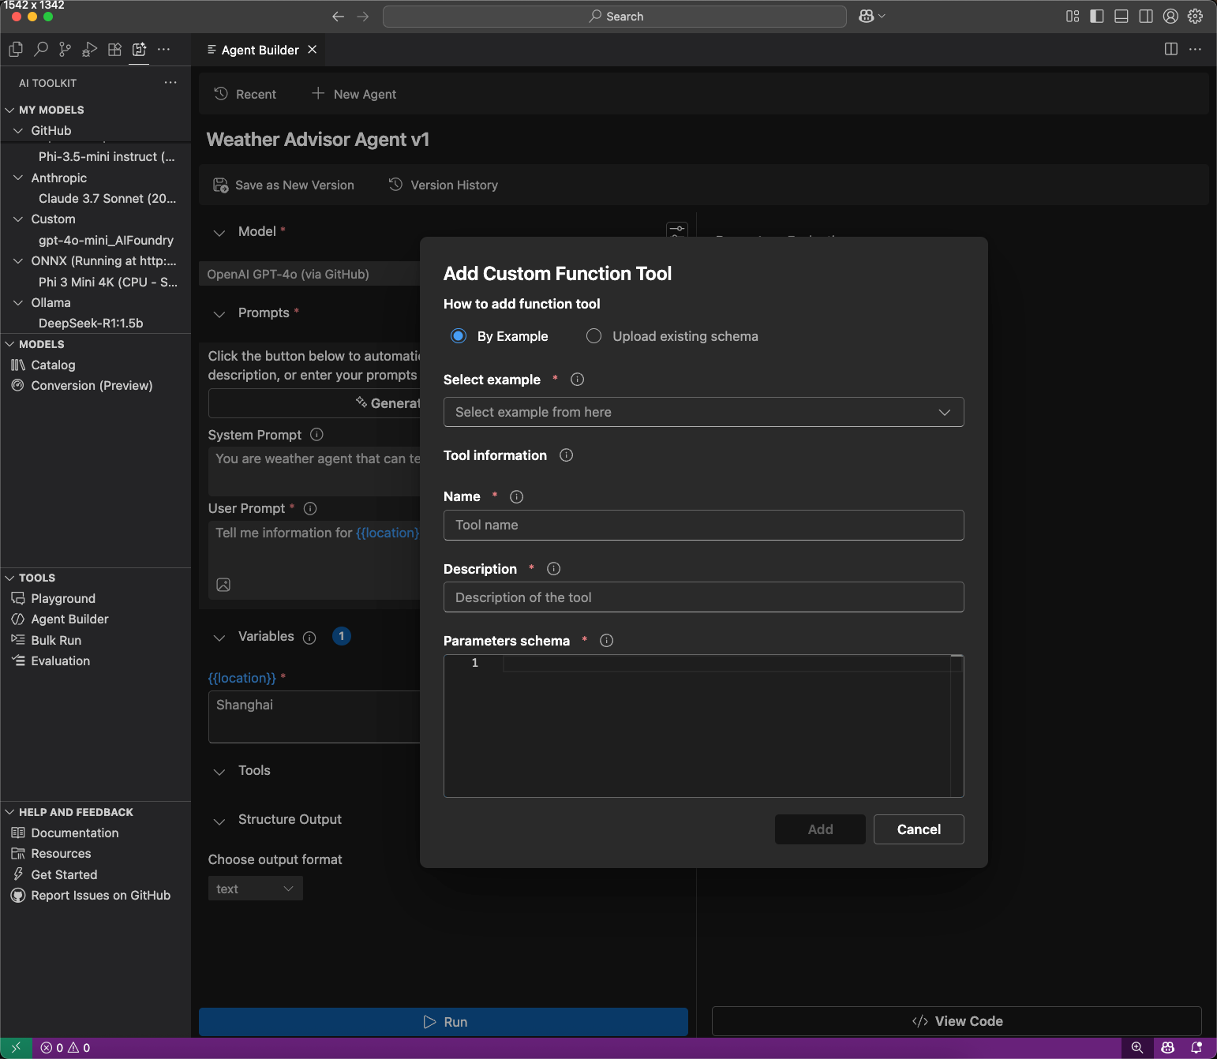Open the Run and Debug panel
1217x1059 pixels.
[89, 49]
